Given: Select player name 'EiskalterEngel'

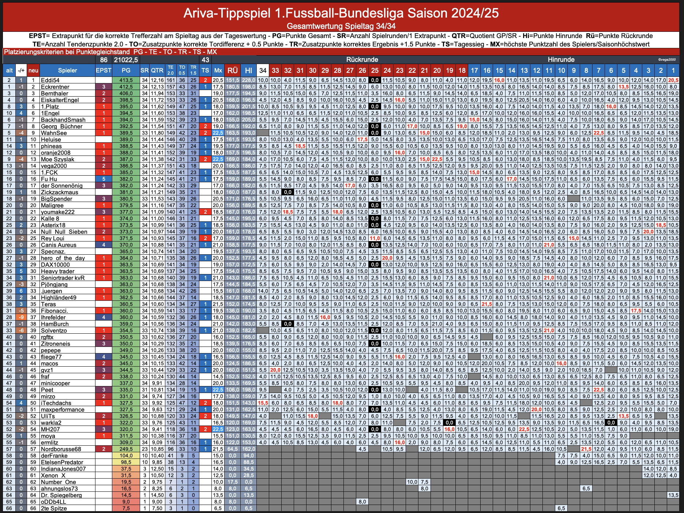Looking at the screenshot, I should tap(60, 100).
